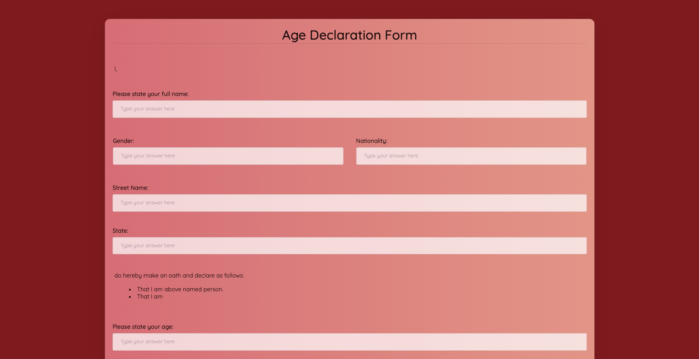Click the 'I,' text near form top

coord(115,69)
